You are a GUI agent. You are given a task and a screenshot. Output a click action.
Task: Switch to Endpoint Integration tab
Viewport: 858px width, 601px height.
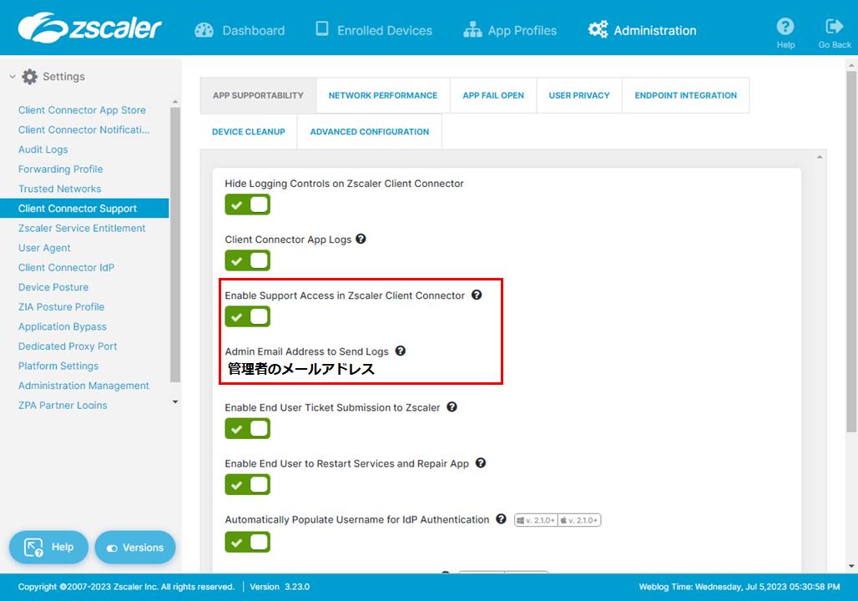tap(685, 95)
